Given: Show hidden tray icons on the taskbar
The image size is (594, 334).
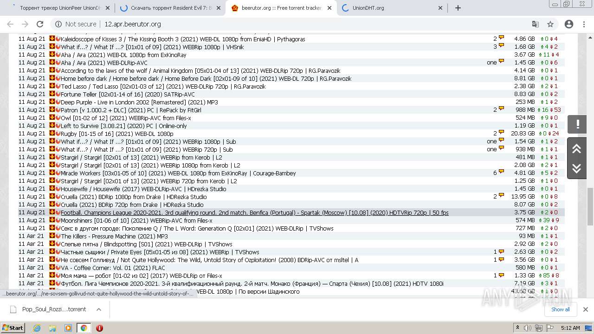Looking at the screenshot, I should click(x=517, y=328).
